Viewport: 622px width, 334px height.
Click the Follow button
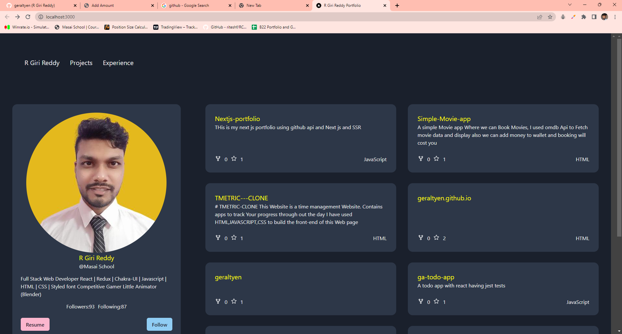pyautogui.click(x=159, y=324)
